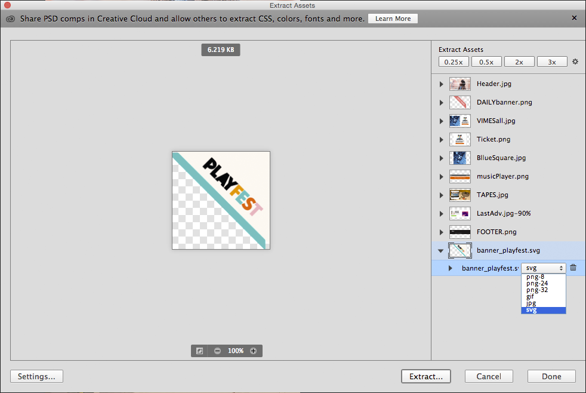
Task: Expand the TAPES.jpg asset row
Action: 442,195
